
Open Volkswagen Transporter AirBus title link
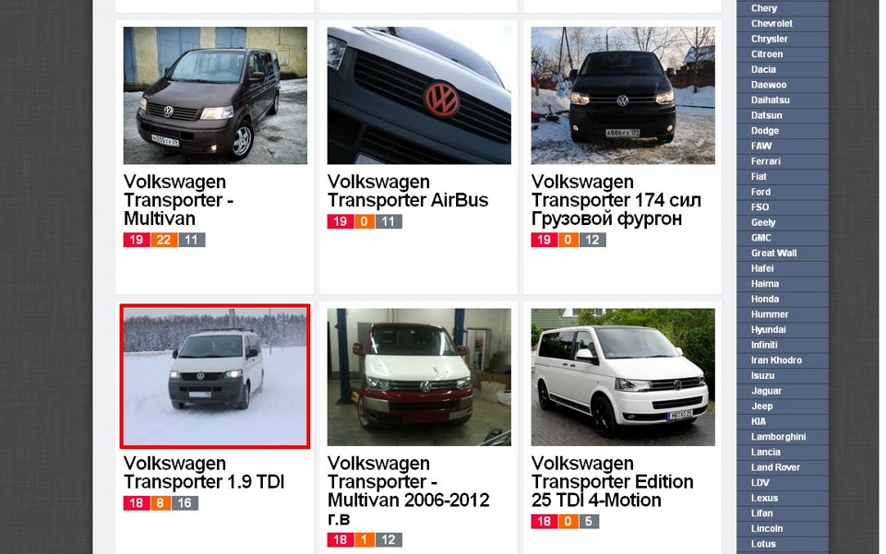[408, 191]
